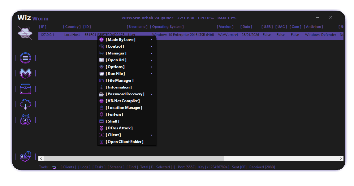The height and width of the screenshot is (186, 354).
Task: Click the Screens link in bottom bar
Action: [x=116, y=167]
